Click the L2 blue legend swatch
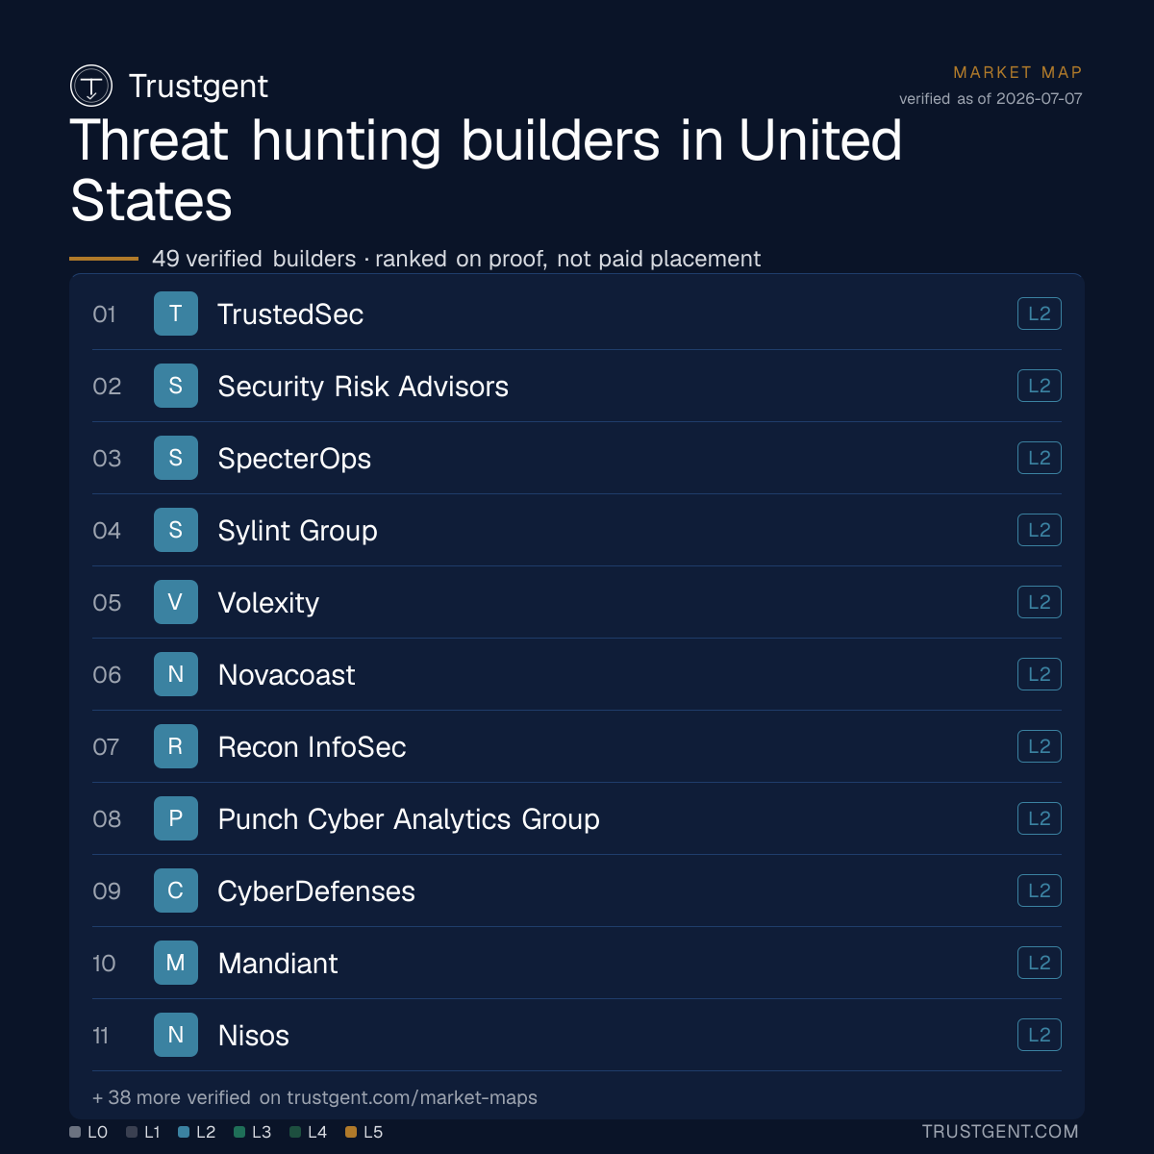The height and width of the screenshot is (1154, 1154). pyautogui.click(x=184, y=1132)
